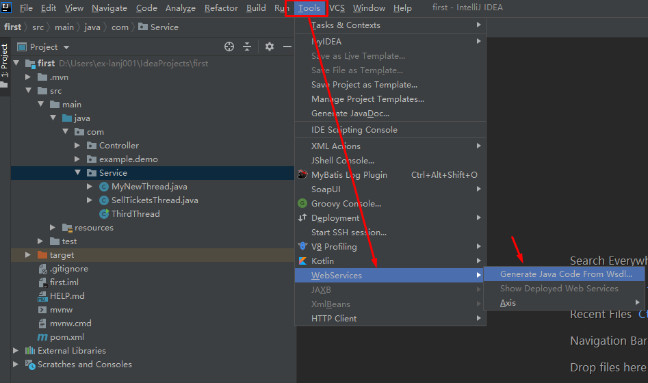Click the blue java source folder icon
This screenshot has height=383, width=648.
tap(67, 118)
